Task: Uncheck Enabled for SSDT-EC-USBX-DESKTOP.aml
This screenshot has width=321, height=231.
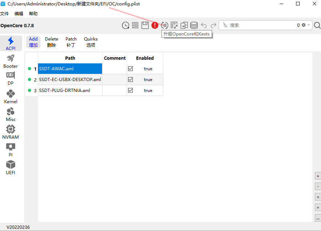Action: tap(130, 79)
